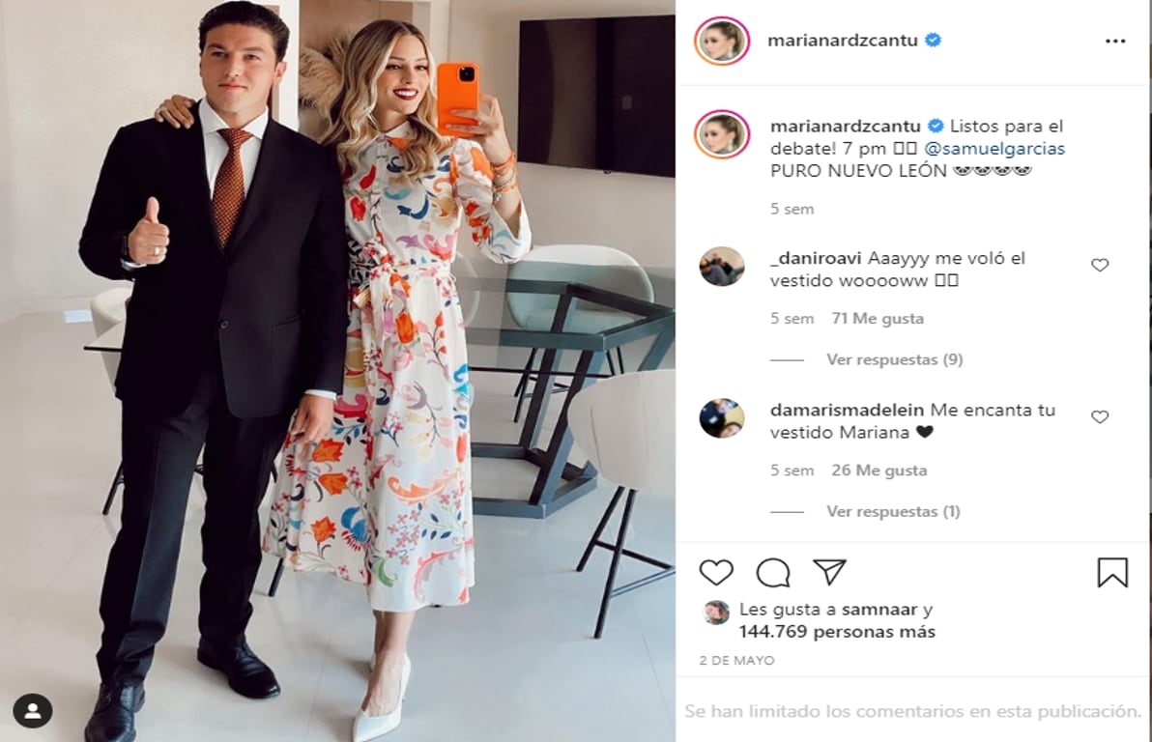Open the _daniroavi commenter avatar

coord(722,267)
